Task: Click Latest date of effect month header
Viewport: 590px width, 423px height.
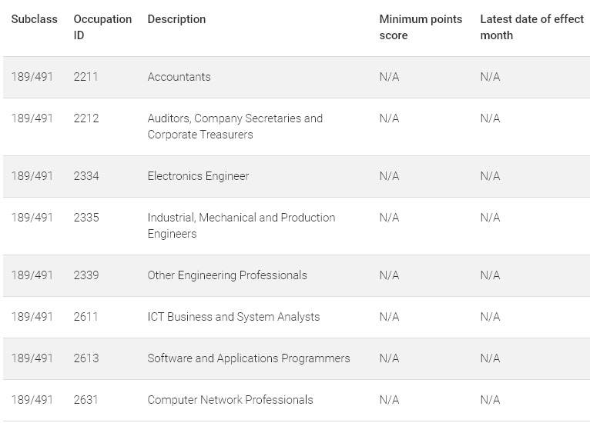Action: (x=531, y=27)
